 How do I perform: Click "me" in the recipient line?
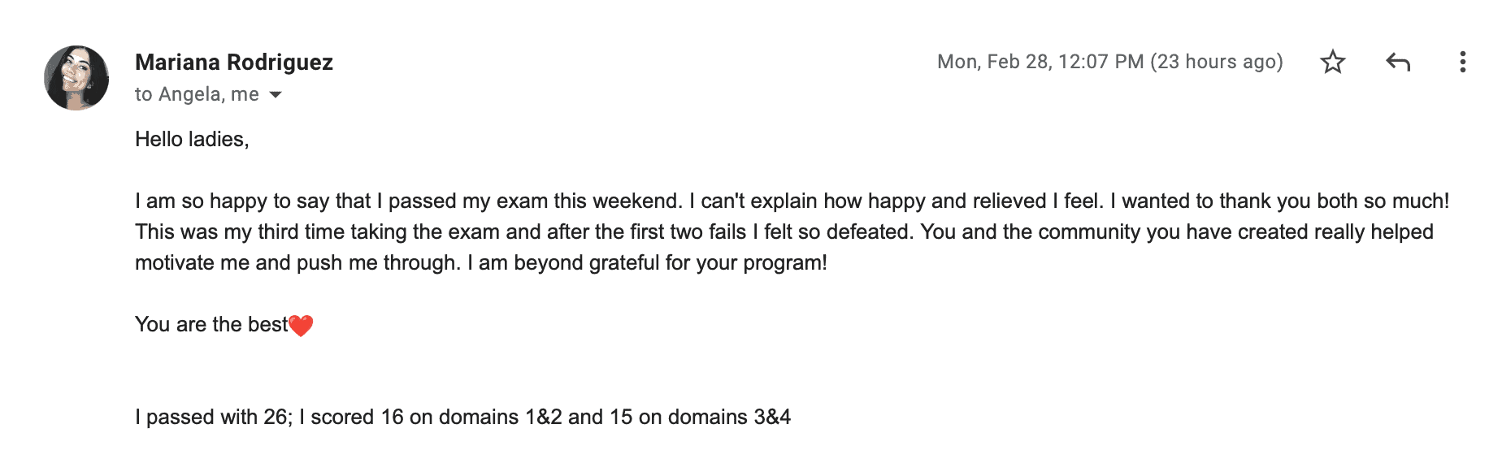point(245,95)
